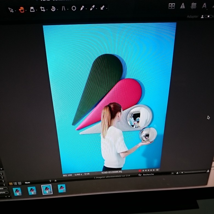Click the minus button beside slider
Viewport: 214px width, 214px height.
173,173
